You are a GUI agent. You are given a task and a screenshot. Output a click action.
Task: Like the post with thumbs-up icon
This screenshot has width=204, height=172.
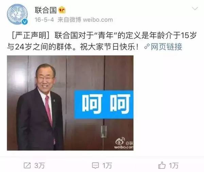(x=162, y=165)
